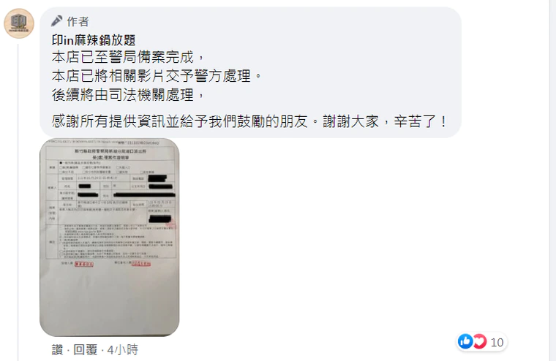Image resolution: width=556 pixels, height=361 pixels.
Task: Click the document header in the photo
Action: (110, 153)
